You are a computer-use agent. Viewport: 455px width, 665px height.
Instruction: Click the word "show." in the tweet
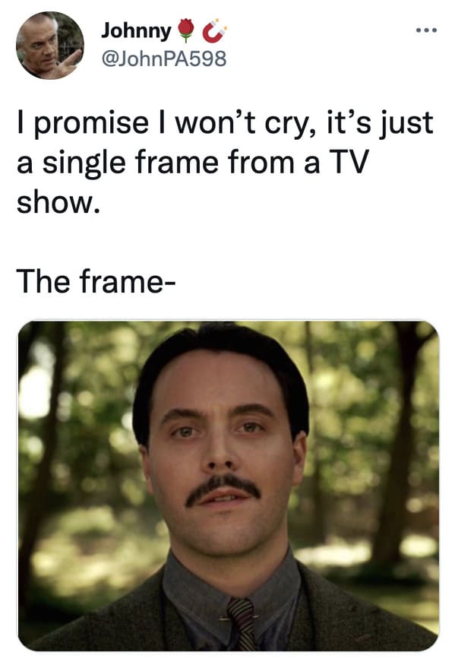(x=58, y=203)
